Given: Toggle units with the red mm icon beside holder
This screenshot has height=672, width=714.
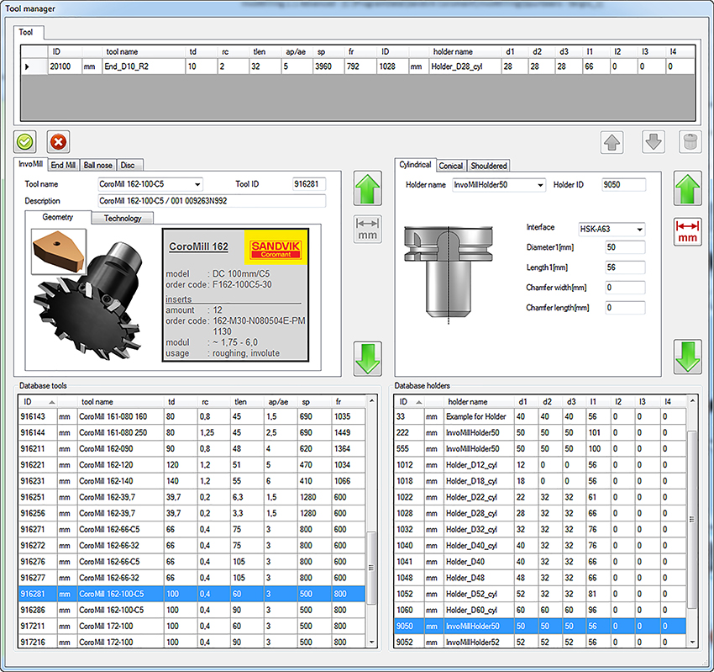Looking at the screenshot, I should pyautogui.click(x=687, y=229).
